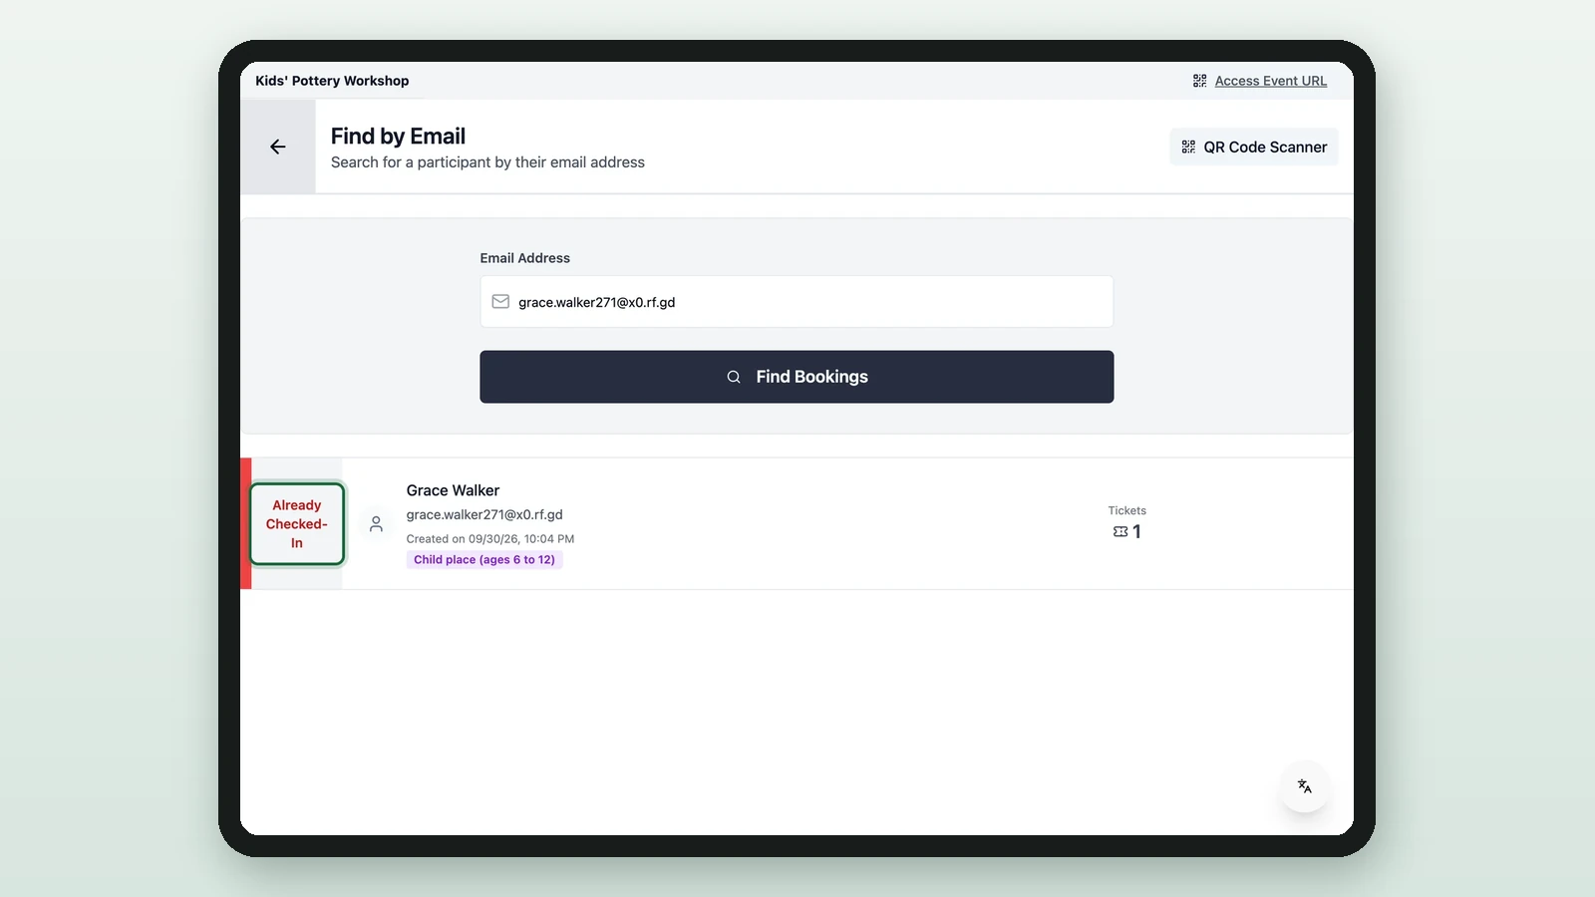Click the ticket count number 1

pos(1136,532)
